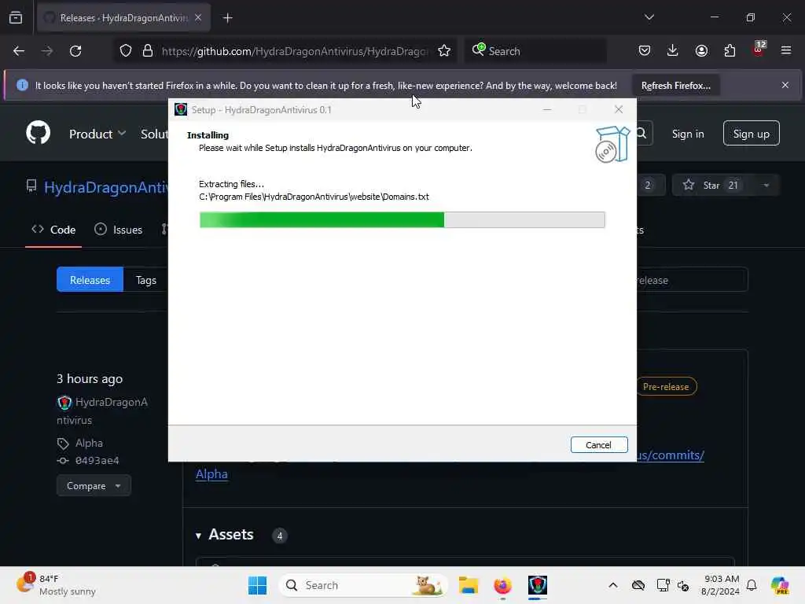Open the Firefox View icon
This screenshot has height=604, width=805.
16,18
